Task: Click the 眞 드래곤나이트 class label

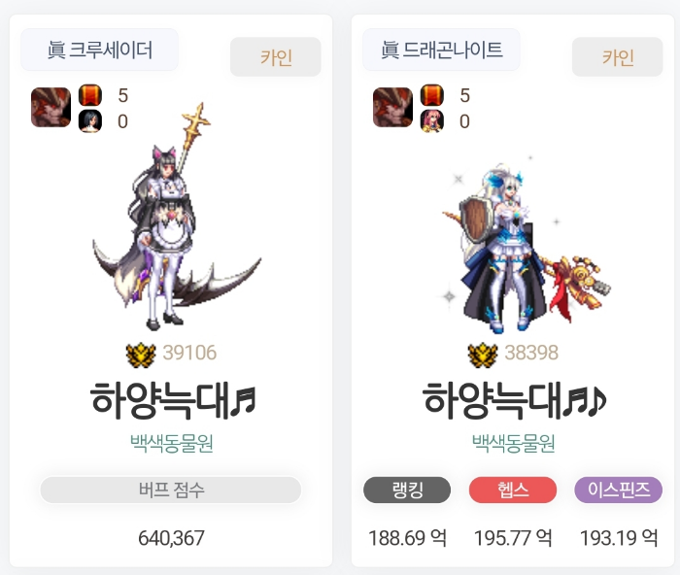Action: coord(441,50)
